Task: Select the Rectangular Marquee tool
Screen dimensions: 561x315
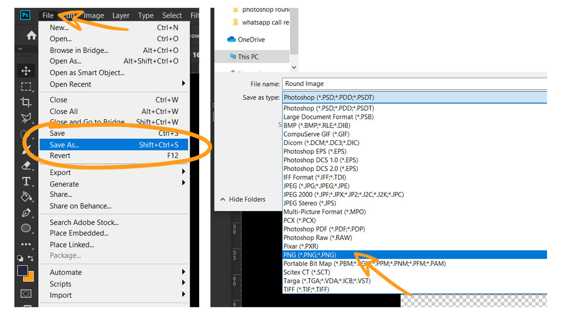Action: [26, 87]
